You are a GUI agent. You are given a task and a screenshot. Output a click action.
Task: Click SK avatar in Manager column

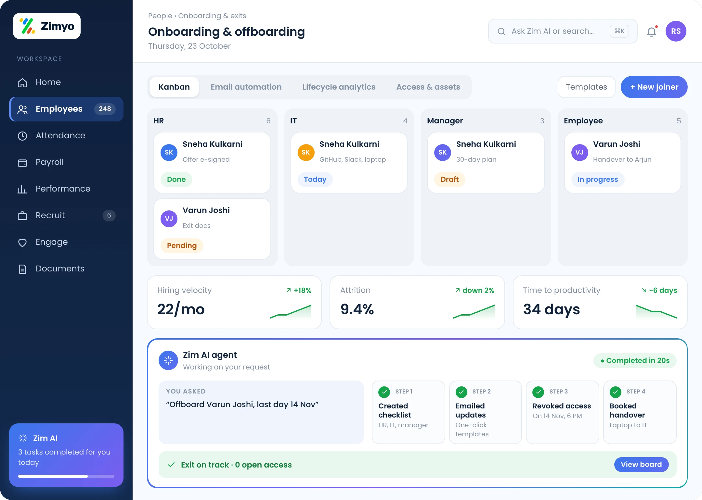click(x=443, y=153)
